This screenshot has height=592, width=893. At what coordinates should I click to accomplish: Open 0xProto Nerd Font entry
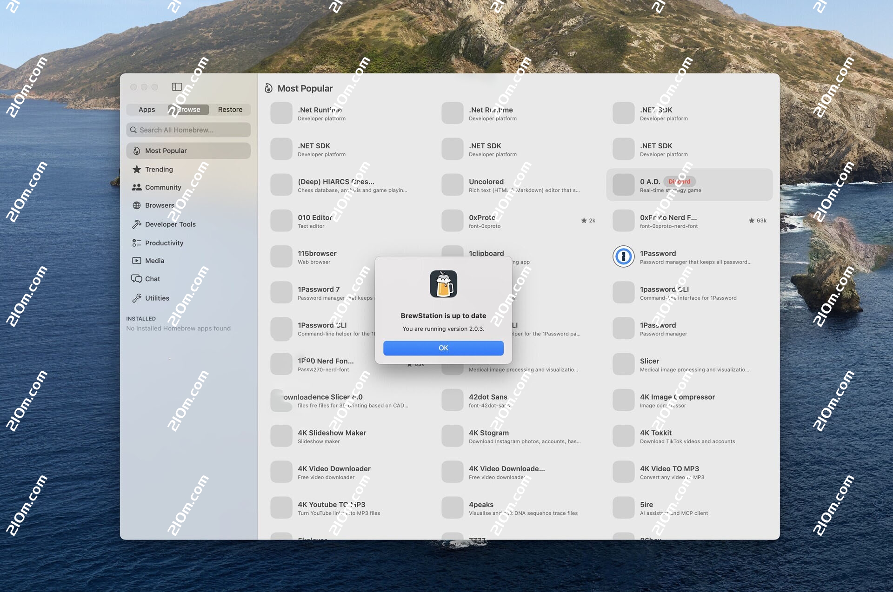690,221
